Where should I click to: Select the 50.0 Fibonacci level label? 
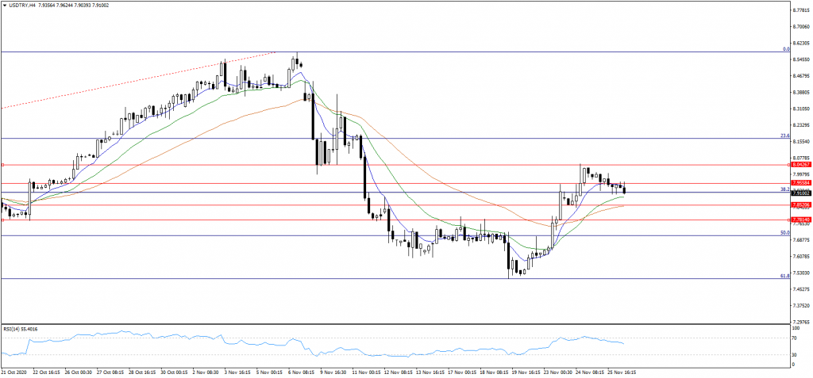point(784,233)
